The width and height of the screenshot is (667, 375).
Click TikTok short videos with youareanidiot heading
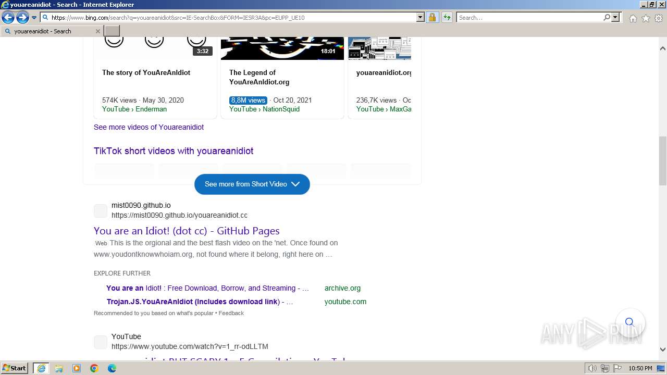click(x=174, y=151)
